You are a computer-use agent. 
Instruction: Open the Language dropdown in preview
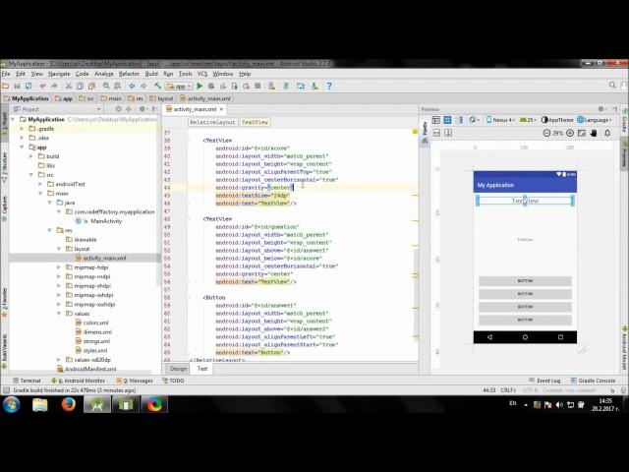click(595, 120)
